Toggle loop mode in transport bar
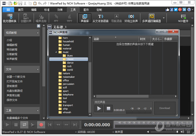 (24, 125)
